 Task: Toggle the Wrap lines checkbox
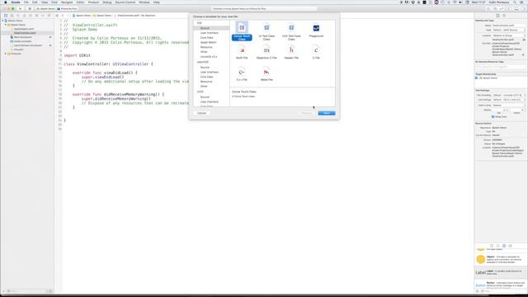pyautogui.click(x=493, y=116)
